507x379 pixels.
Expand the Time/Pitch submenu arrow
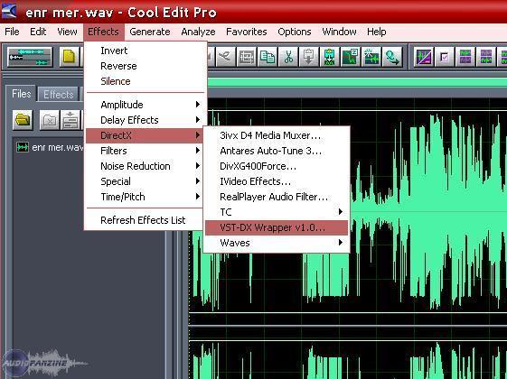point(198,197)
